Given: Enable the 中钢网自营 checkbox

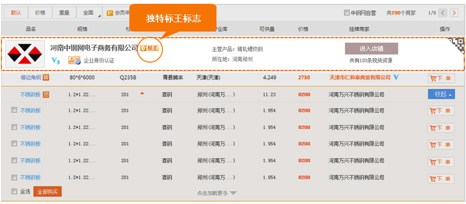Looking at the screenshot, I should (346, 13).
